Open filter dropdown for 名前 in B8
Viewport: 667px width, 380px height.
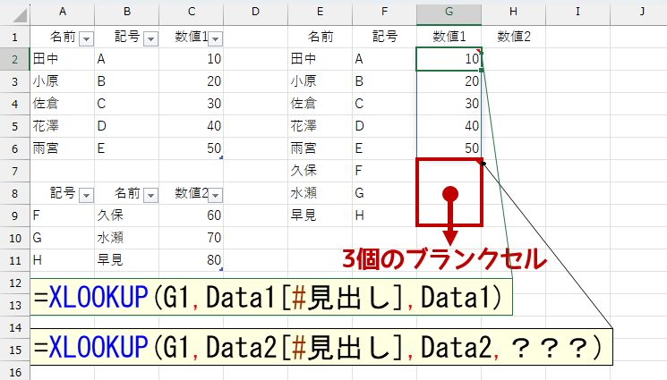coord(150,195)
